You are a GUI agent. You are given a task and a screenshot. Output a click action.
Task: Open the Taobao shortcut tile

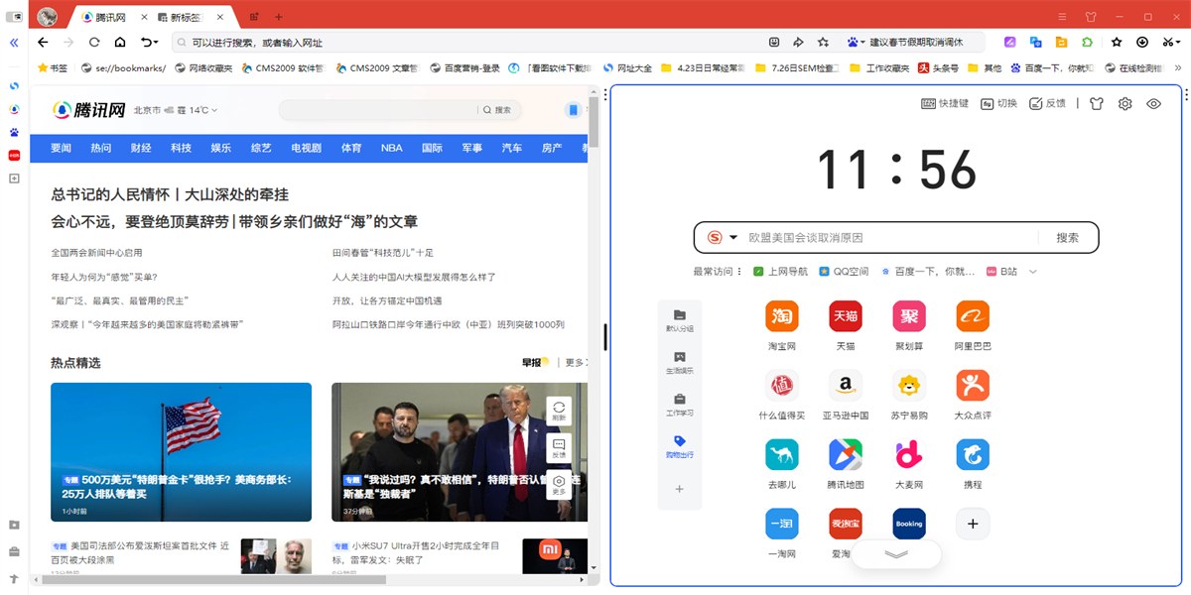tap(781, 316)
